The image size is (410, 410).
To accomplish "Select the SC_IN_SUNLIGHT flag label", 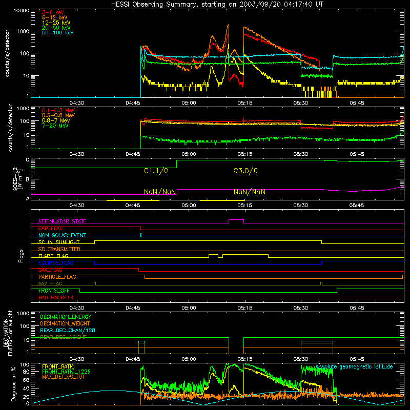I will tap(59, 242).
